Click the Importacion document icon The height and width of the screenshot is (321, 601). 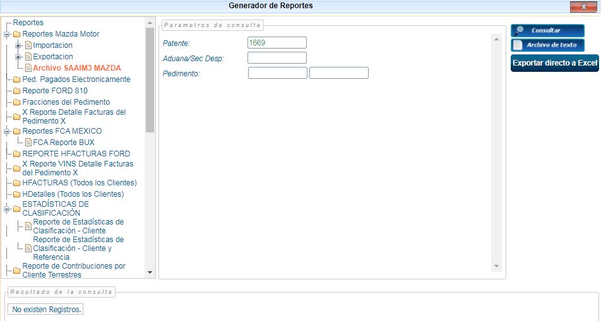coord(28,45)
